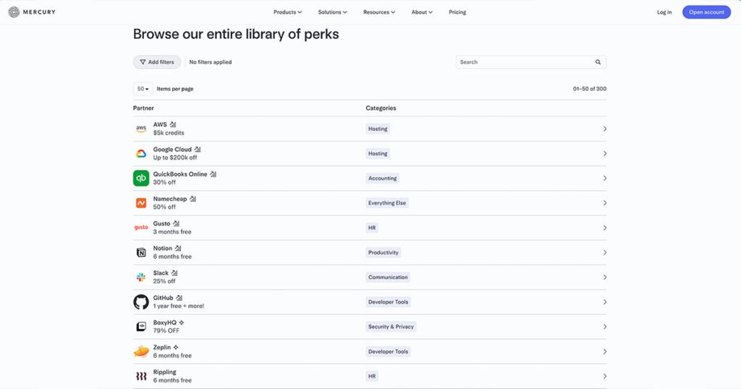This screenshot has width=741, height=389.
Task: Click the BoxyHQ logo icon
Action: (141, 327)
